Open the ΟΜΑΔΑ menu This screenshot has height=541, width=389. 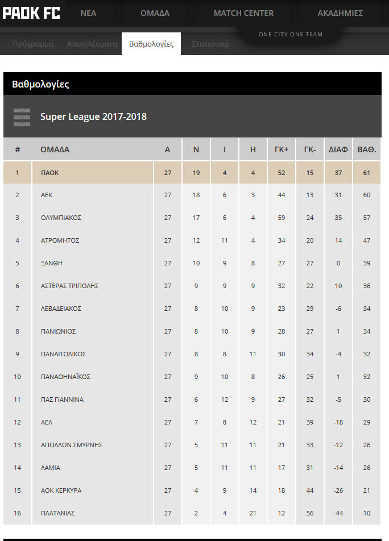coord(155,13)
